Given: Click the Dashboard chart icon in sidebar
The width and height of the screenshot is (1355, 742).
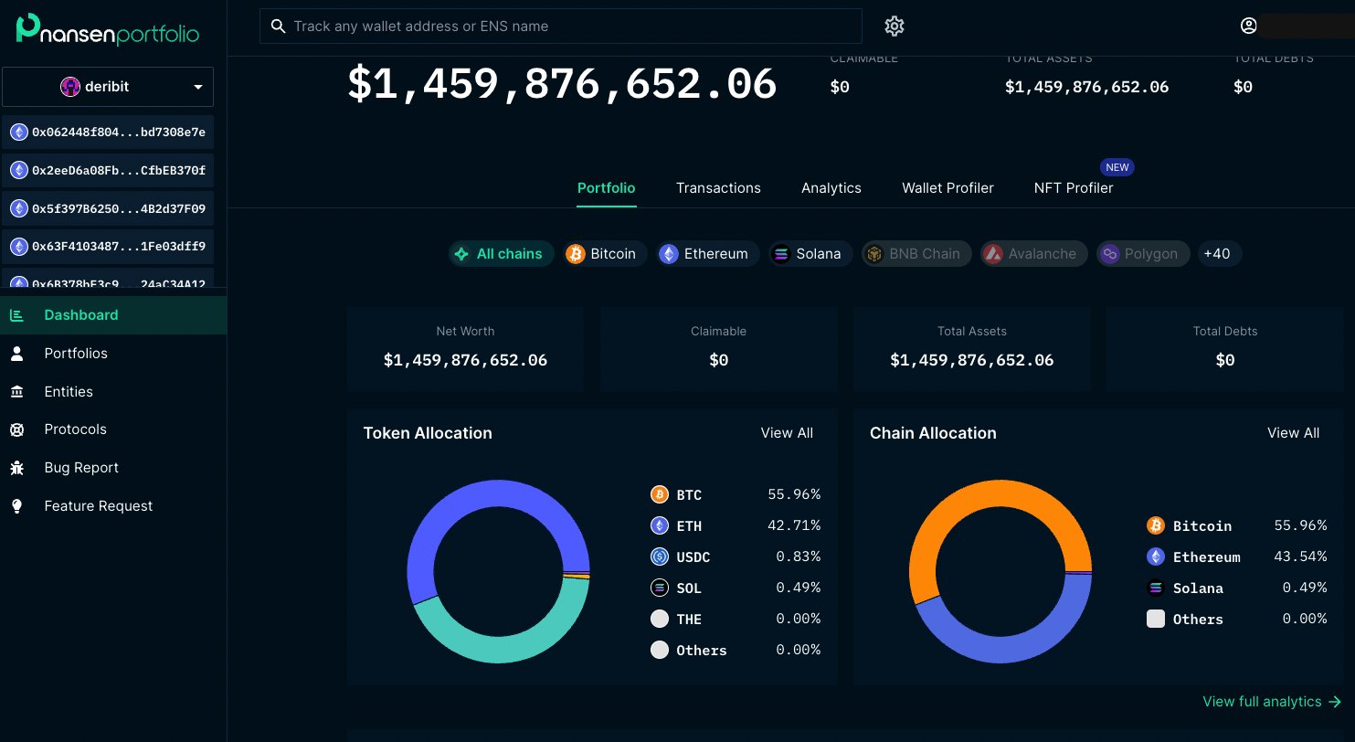Looking at the screenshot, I should point(16,315).
